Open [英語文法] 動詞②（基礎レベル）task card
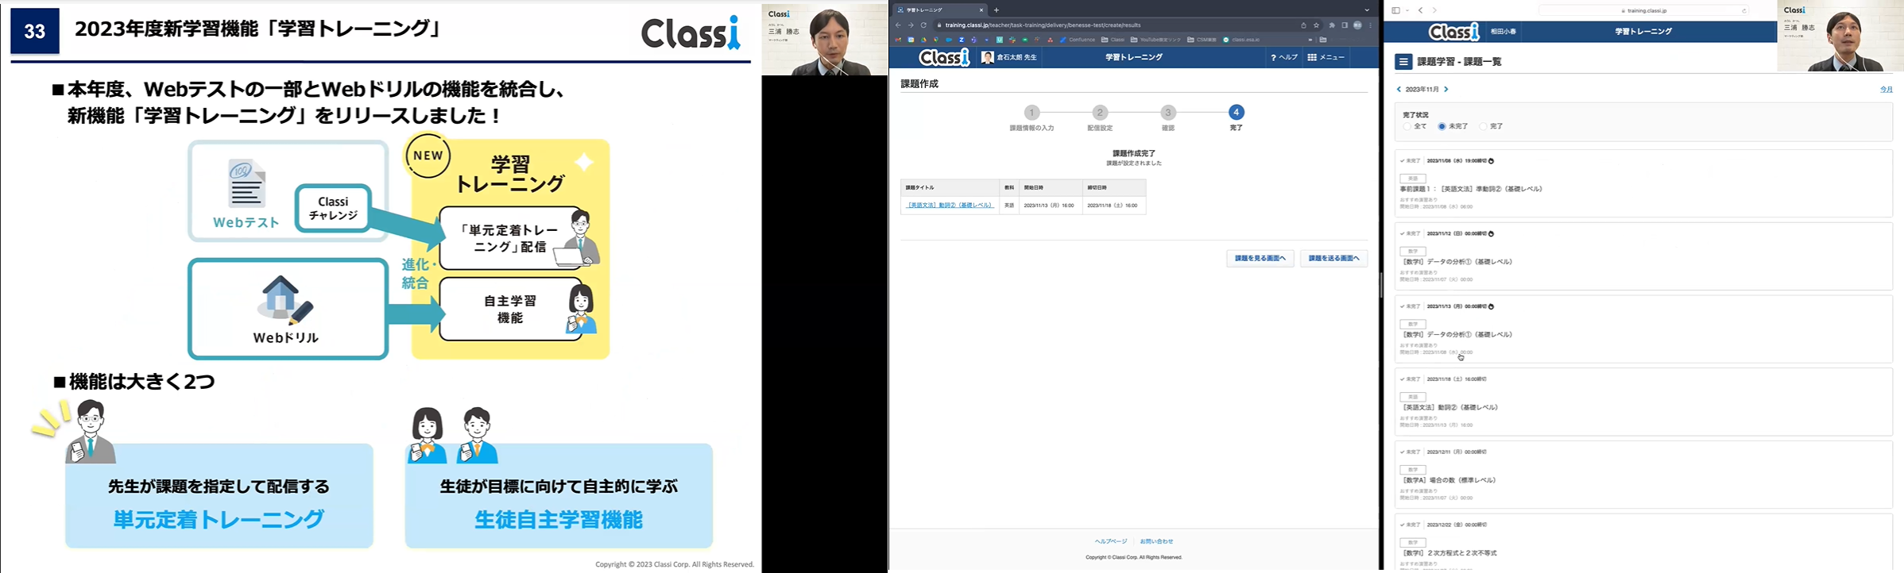Screen dimensions: 1904x573 point(1643,402)
